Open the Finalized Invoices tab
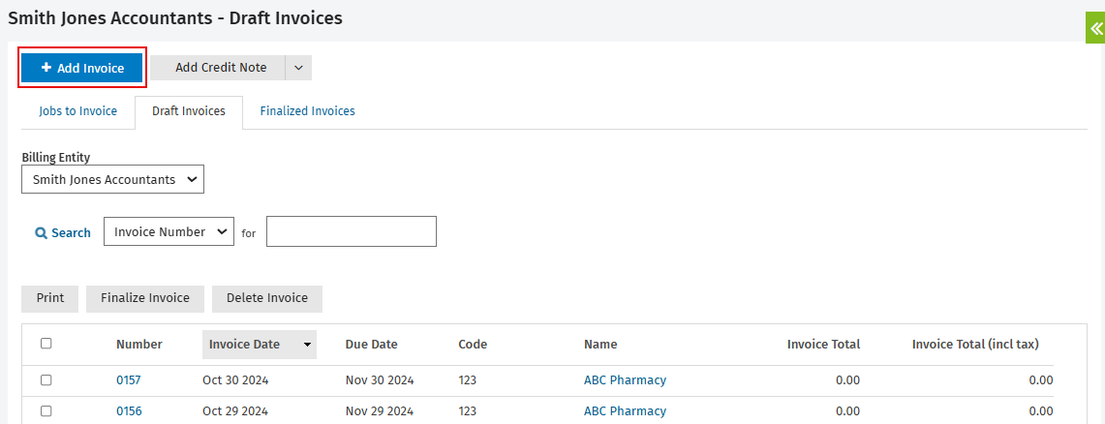This screenshot has width=1105, height=424. pos(307,111)
